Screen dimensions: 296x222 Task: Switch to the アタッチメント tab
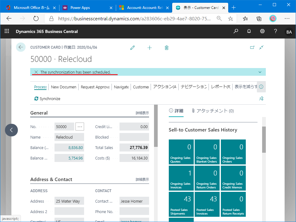[213, 111]
